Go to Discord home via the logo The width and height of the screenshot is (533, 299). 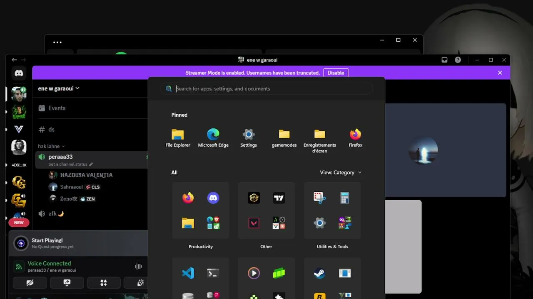pyautogui.click(x=19, y=73)
